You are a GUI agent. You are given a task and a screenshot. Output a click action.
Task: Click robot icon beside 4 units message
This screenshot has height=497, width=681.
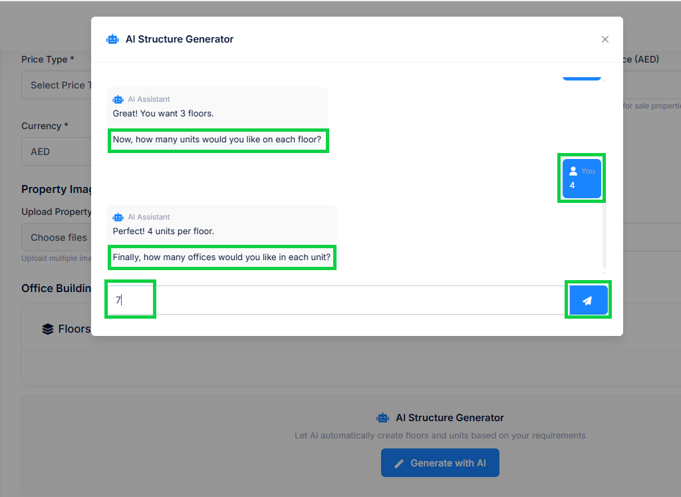click(x=118, y=217)
